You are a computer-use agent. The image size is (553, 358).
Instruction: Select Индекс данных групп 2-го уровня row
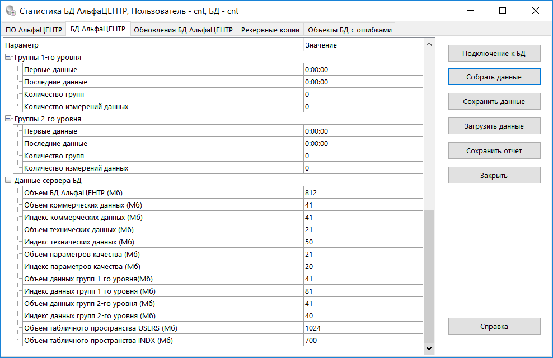tap(223, 316)
